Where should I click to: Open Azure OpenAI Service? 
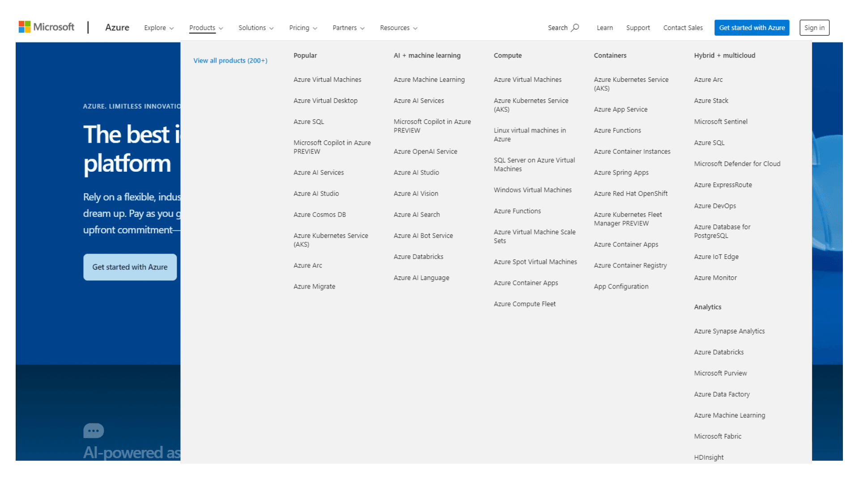click(425, 152)
